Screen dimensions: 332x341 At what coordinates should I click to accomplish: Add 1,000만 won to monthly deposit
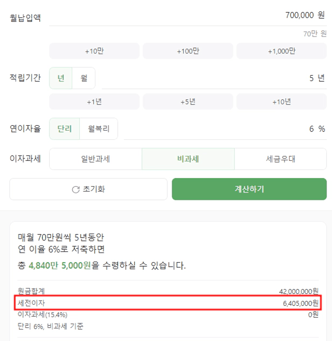coord(281,51)
